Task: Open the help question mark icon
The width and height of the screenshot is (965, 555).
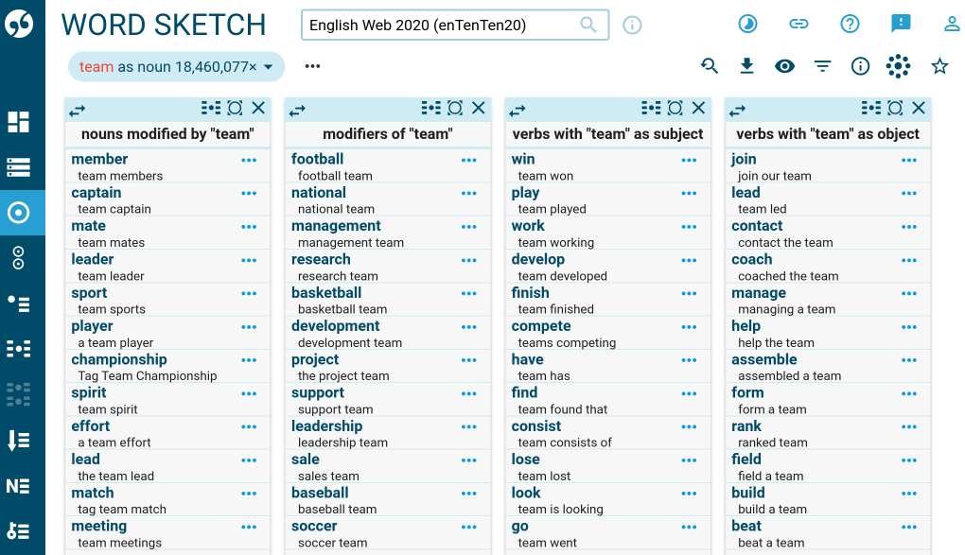Action: [850, 24]
